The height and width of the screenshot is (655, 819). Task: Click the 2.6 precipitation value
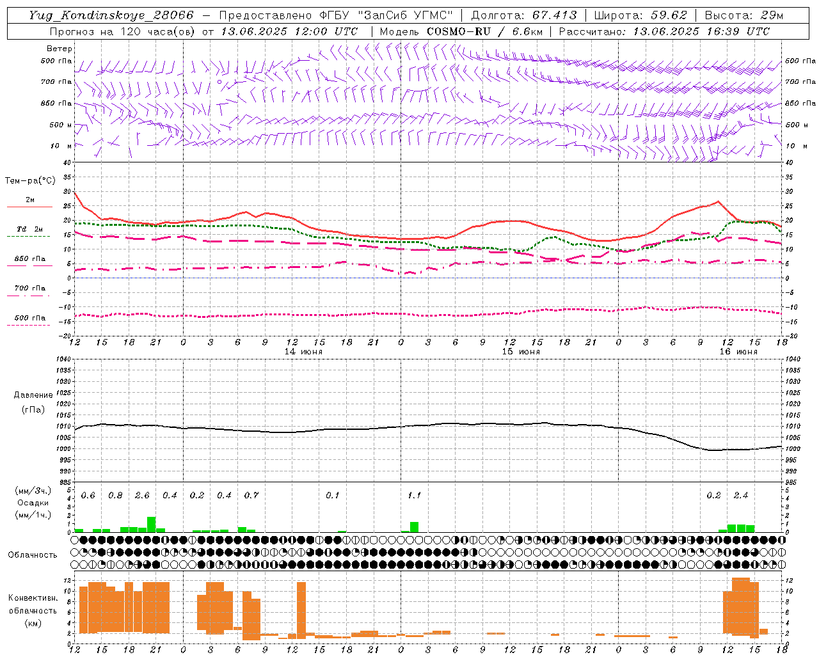point(143,496)
